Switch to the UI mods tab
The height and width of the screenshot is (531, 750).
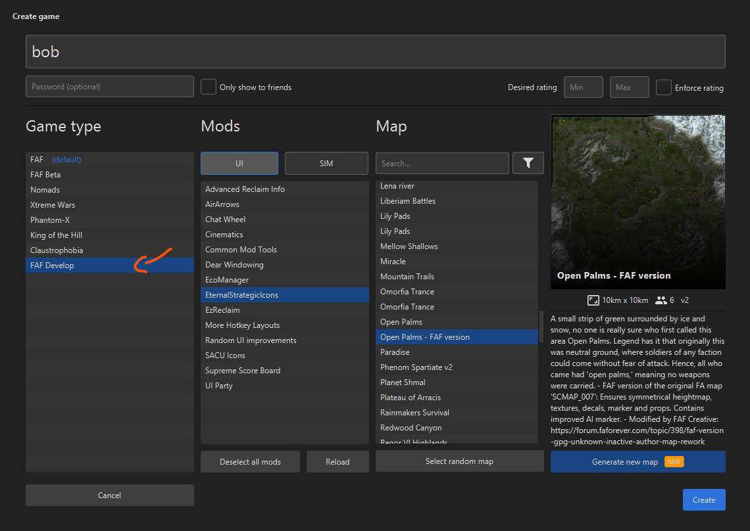point(239,164)
